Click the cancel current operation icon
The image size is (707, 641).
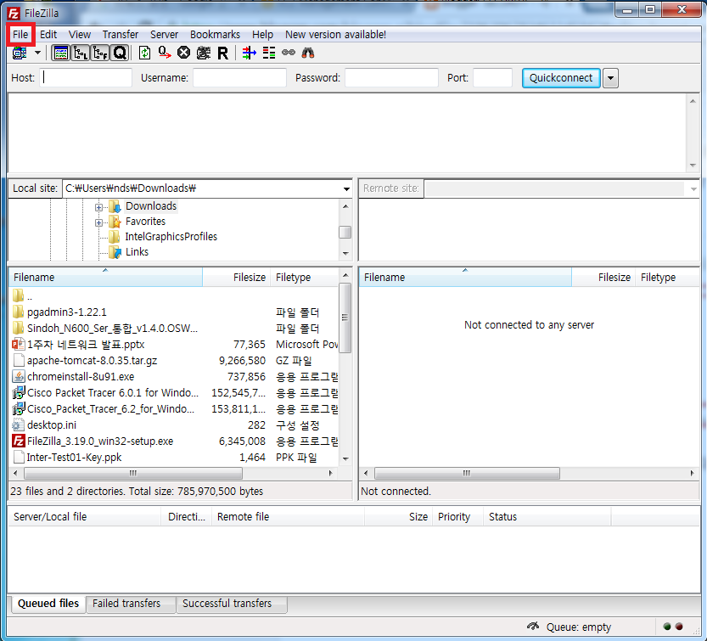click(x=183, y=53)
